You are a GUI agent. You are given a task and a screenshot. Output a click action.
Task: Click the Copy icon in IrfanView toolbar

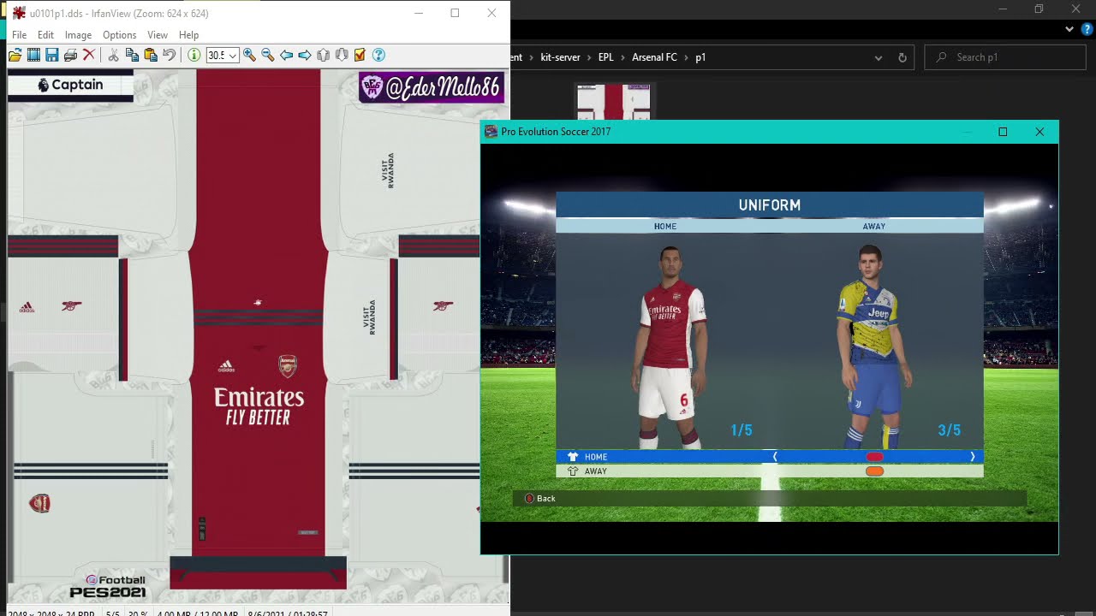click(x=132, y=55)
